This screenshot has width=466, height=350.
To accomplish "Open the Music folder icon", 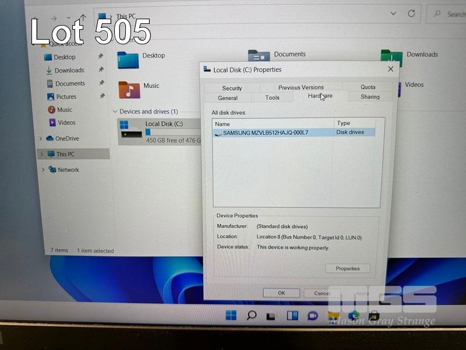I will (129, 89).
